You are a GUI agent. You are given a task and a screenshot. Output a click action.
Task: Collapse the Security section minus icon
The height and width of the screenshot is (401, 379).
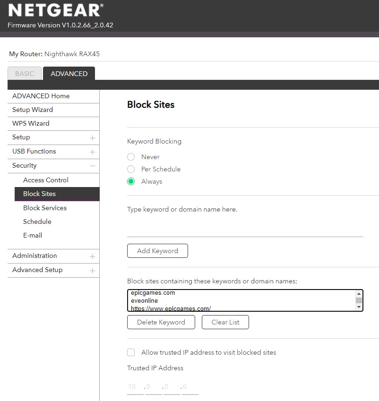coord(92,166)
